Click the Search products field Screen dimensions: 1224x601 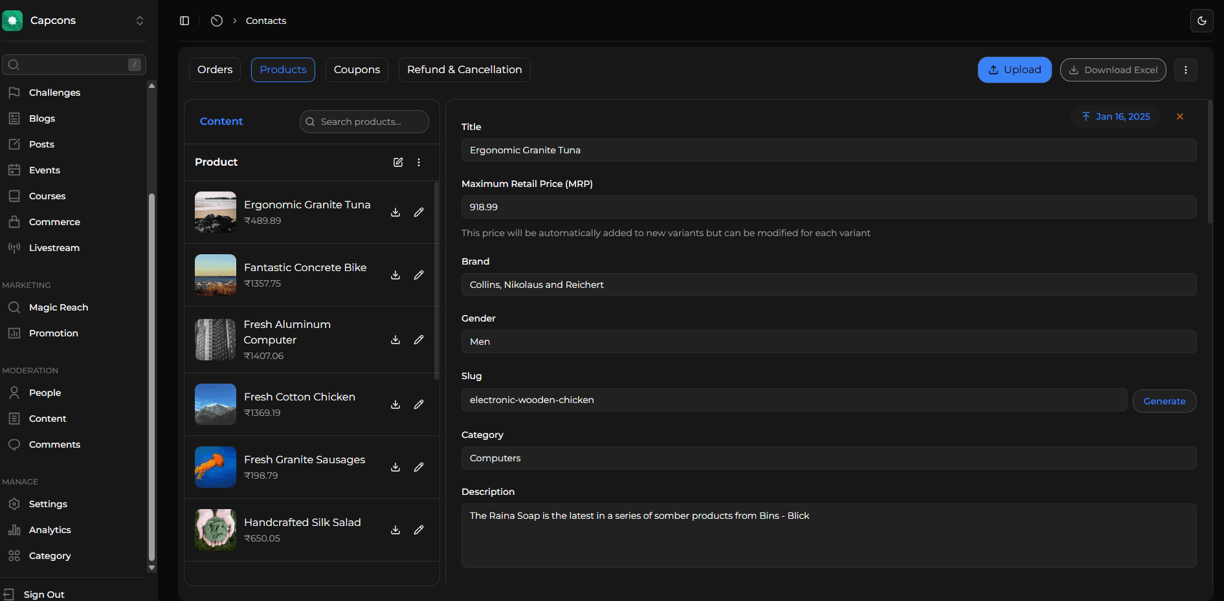tap(364, 122)
